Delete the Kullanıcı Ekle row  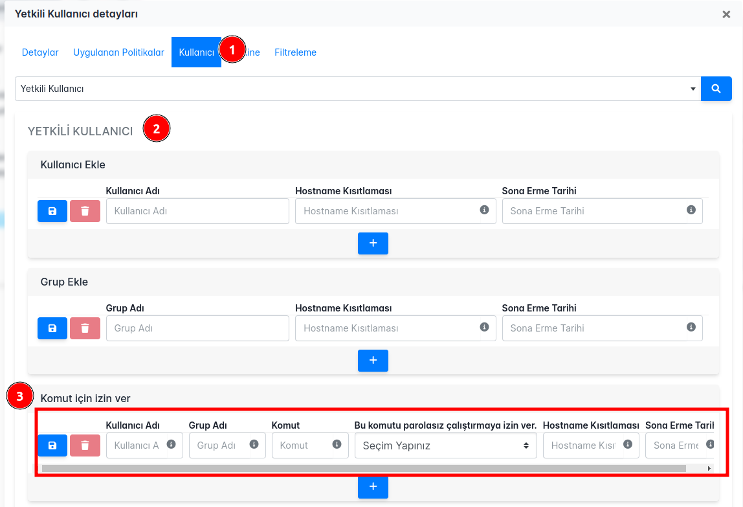[x=85, y=211]
